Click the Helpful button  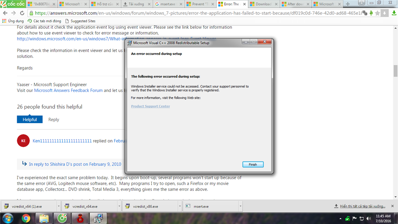[x=30, y=119]
